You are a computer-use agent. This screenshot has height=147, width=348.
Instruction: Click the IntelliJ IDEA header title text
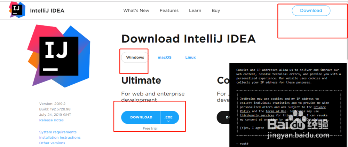click(x=47, y=11)
